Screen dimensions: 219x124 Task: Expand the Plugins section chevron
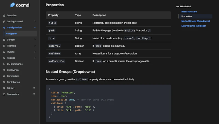coord(35,52)
